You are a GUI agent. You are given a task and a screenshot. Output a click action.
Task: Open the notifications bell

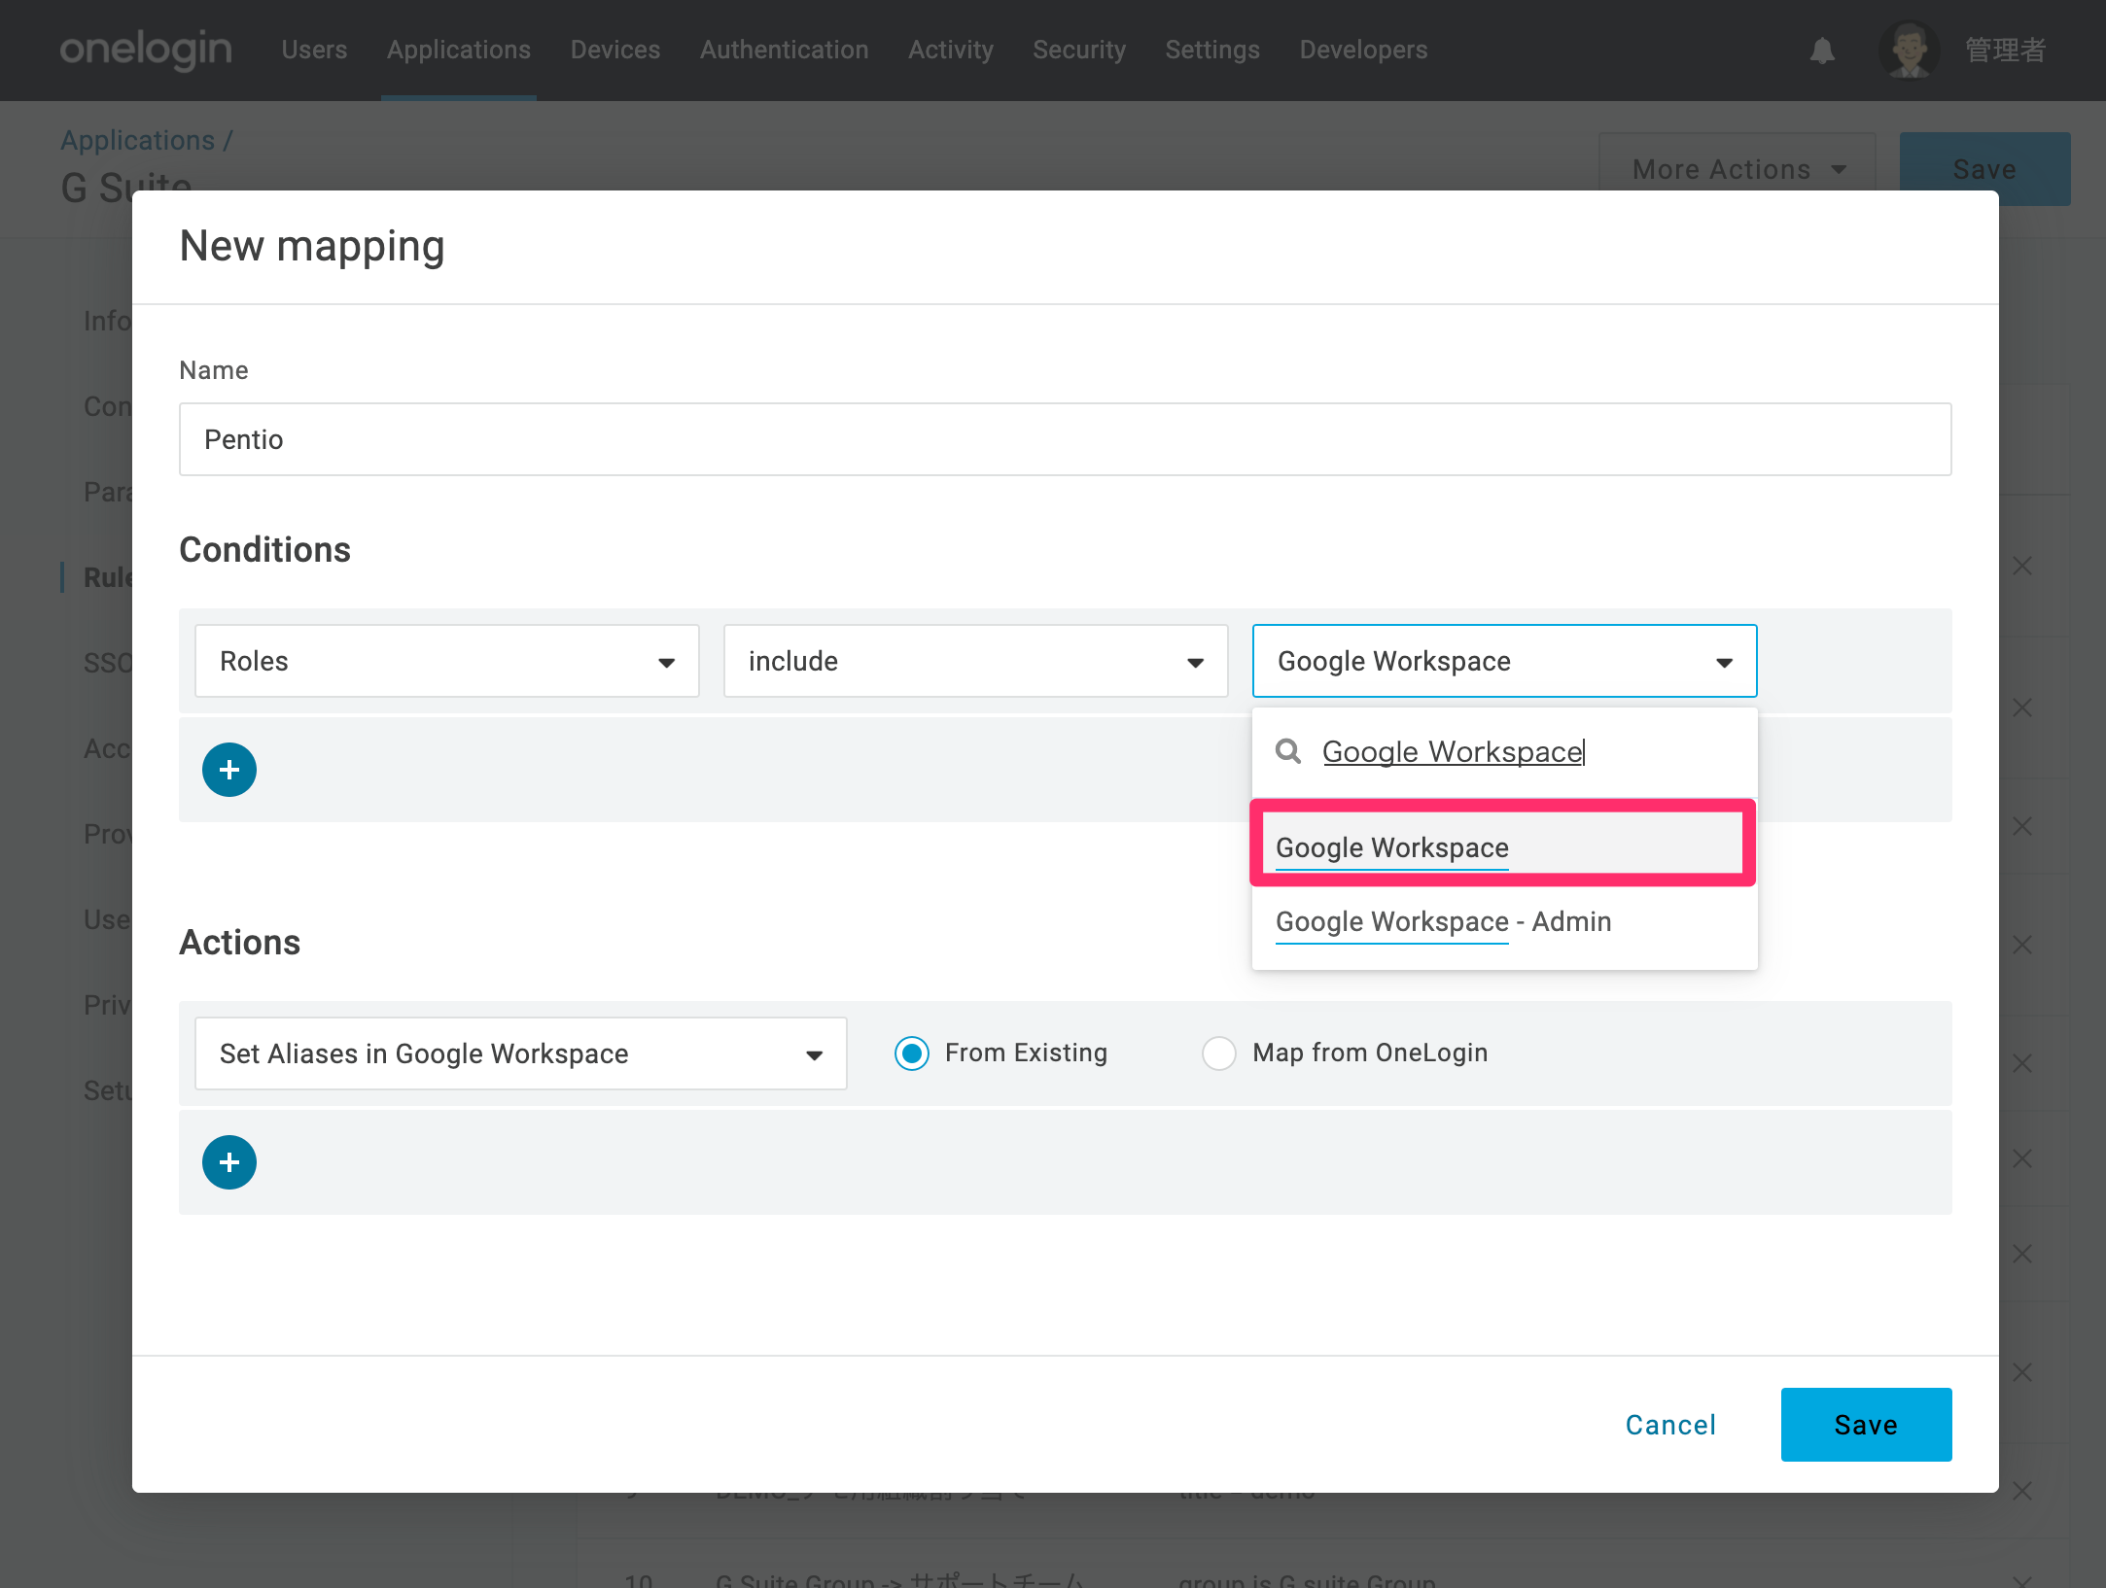click(1822, 51)
